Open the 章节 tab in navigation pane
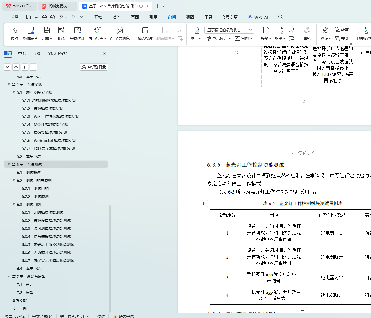371x318 pixels. 22,54
